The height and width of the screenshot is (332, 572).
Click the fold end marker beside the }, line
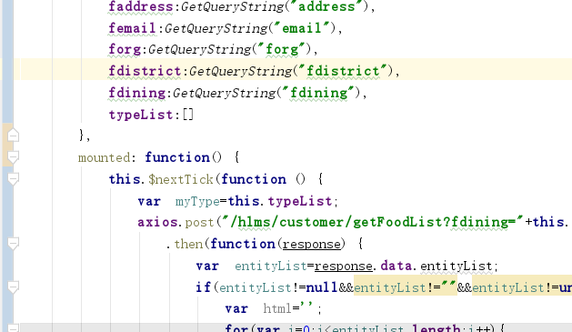click(13, 135)
